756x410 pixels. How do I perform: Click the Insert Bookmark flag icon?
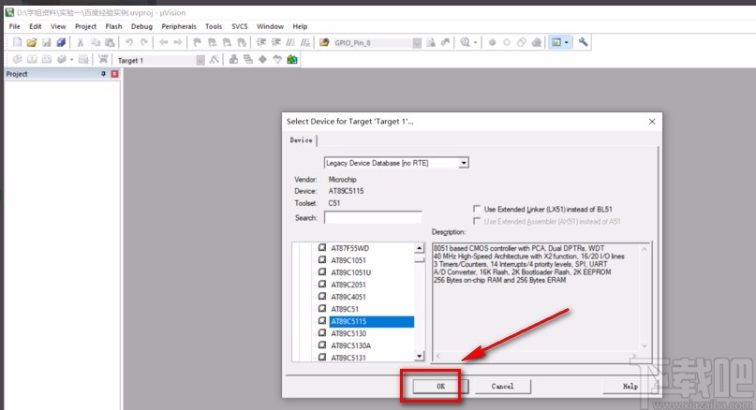[197, 42]
